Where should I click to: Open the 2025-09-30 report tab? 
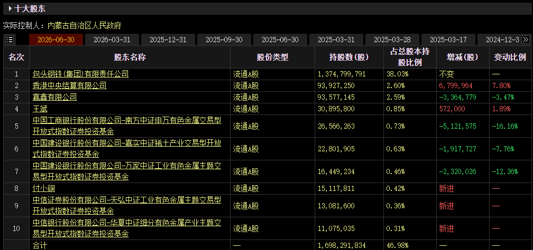click(x=224, y=40)
